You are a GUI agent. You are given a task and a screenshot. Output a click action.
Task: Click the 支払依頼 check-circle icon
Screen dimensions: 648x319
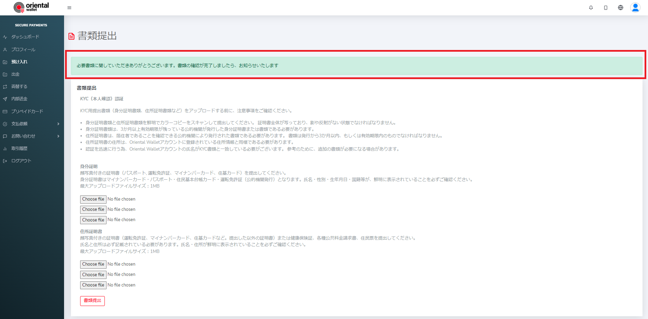click(x=5, y=124)
